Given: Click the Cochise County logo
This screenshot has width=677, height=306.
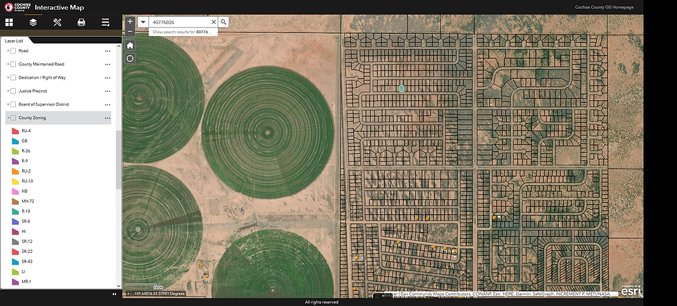Looking at the screenshot, I should coord(17,8).
